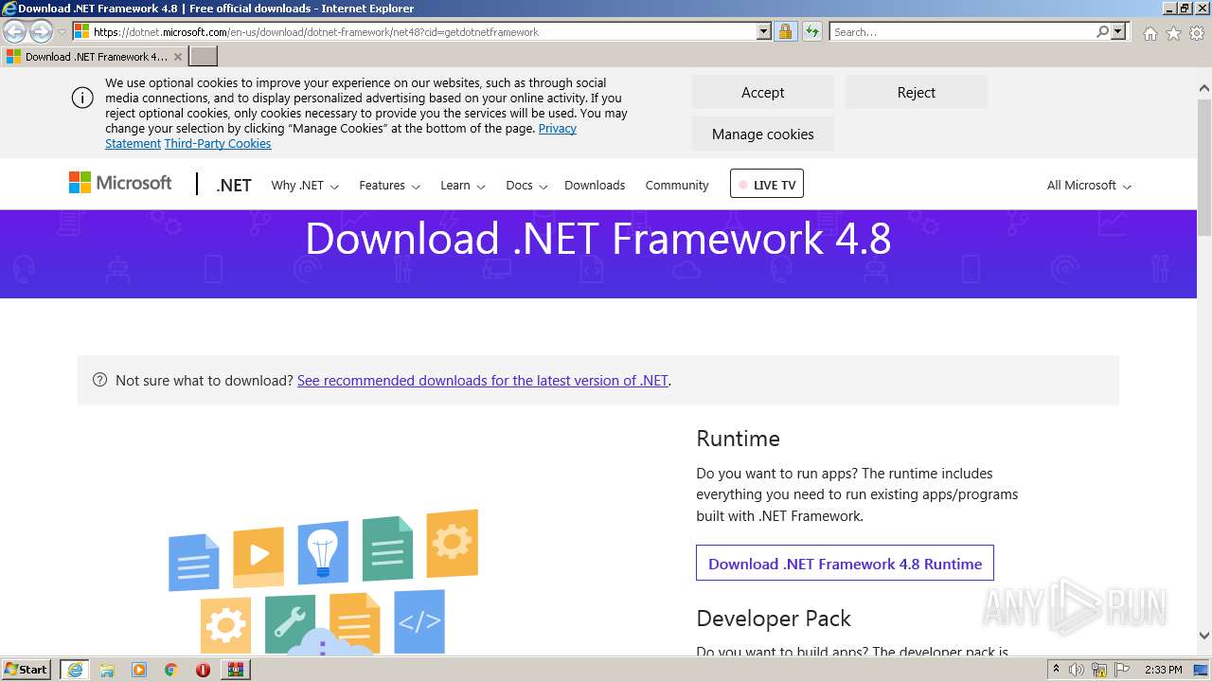Open the WinRAR taskbar icon

(235, 670)
